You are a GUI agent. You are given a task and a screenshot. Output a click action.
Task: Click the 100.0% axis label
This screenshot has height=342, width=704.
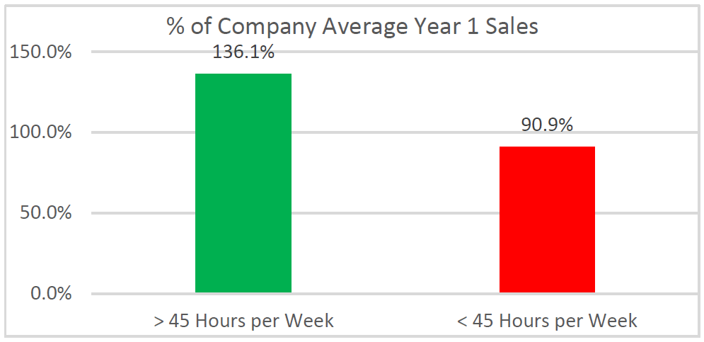pyautogui.click(x=41, y=133)
